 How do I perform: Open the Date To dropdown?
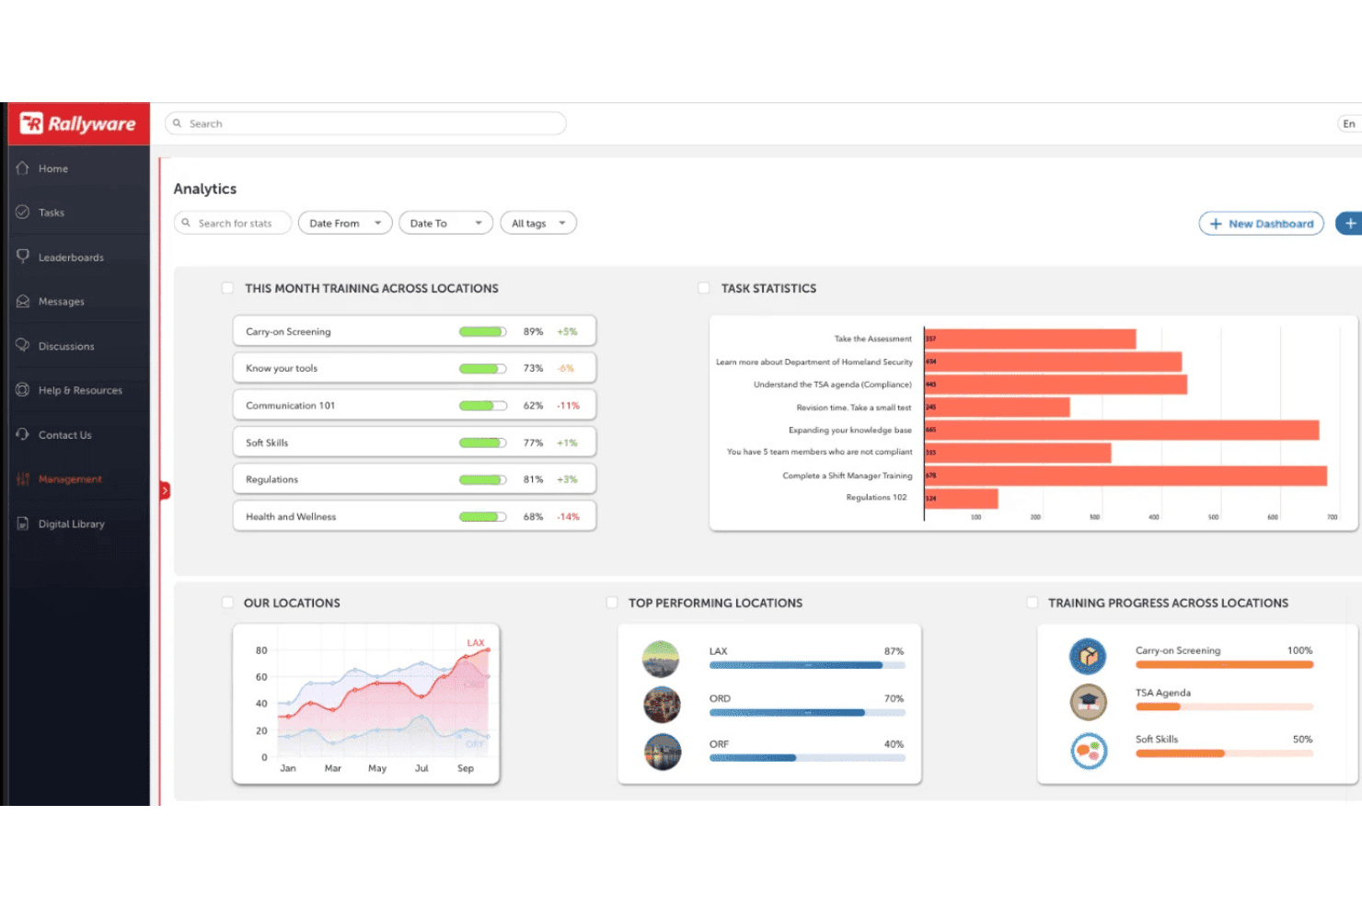tap(445, 224)
